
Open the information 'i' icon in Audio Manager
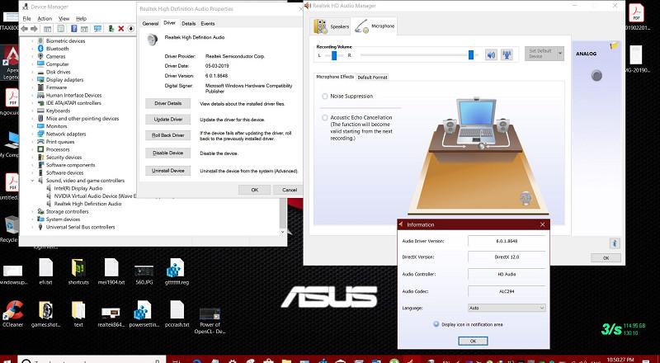pos(614,243)
